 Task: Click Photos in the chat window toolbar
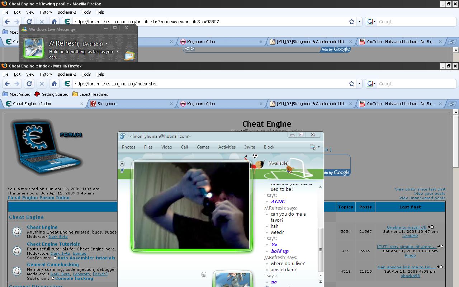coord(128,147)
